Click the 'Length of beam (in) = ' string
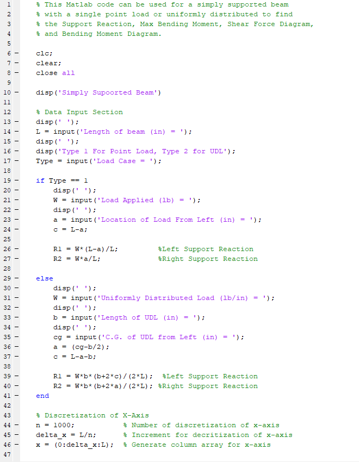 point(133,132)
